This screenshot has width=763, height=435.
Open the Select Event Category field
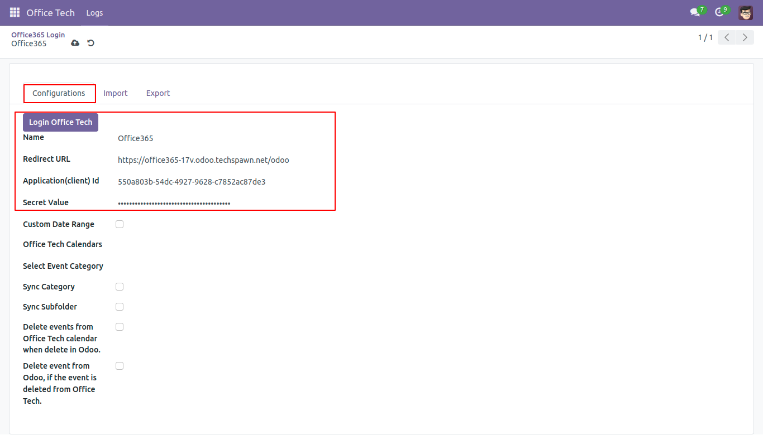point(223,267)
